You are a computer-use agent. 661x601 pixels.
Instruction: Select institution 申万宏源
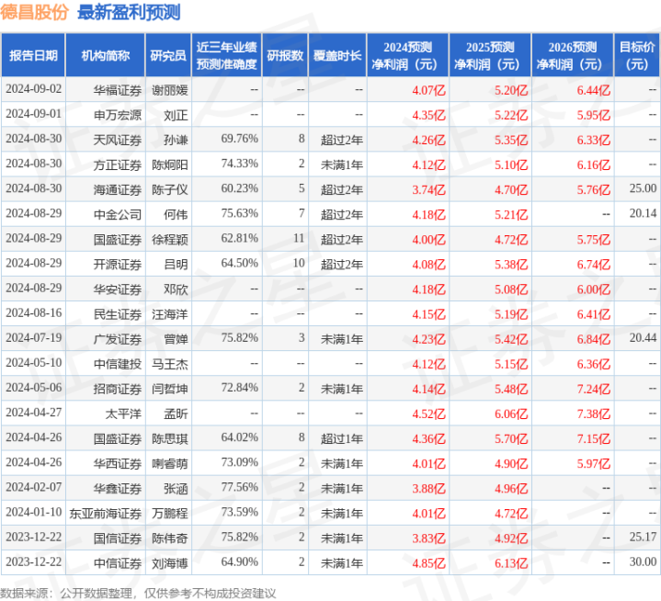coord(118,115)
